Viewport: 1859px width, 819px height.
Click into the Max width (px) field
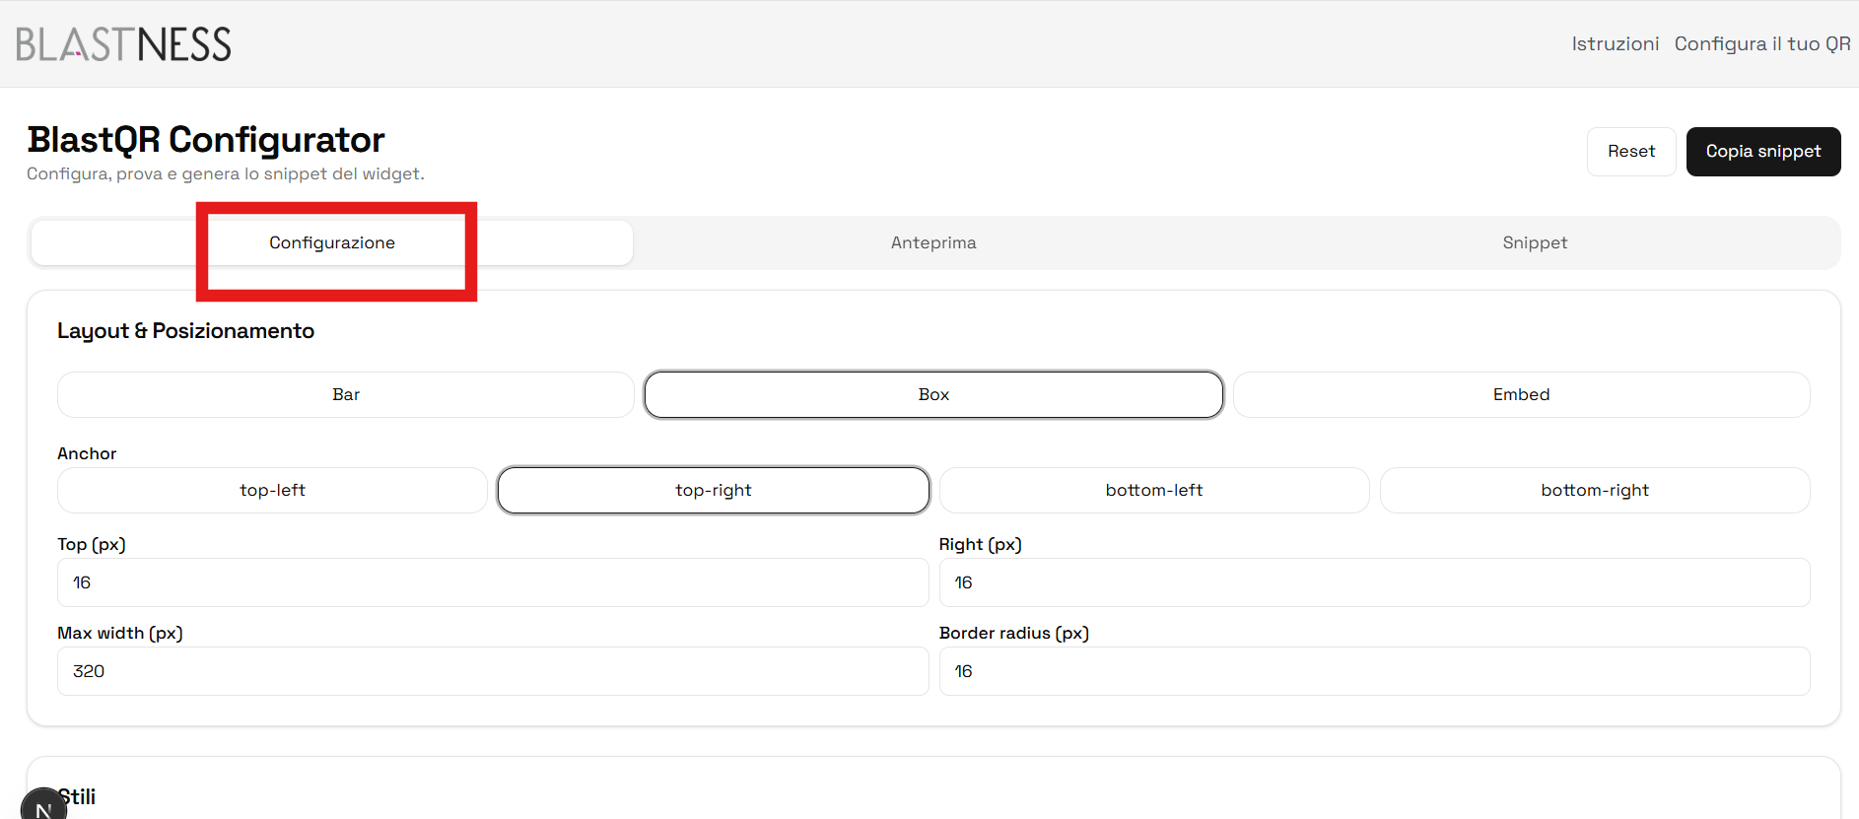493,672
